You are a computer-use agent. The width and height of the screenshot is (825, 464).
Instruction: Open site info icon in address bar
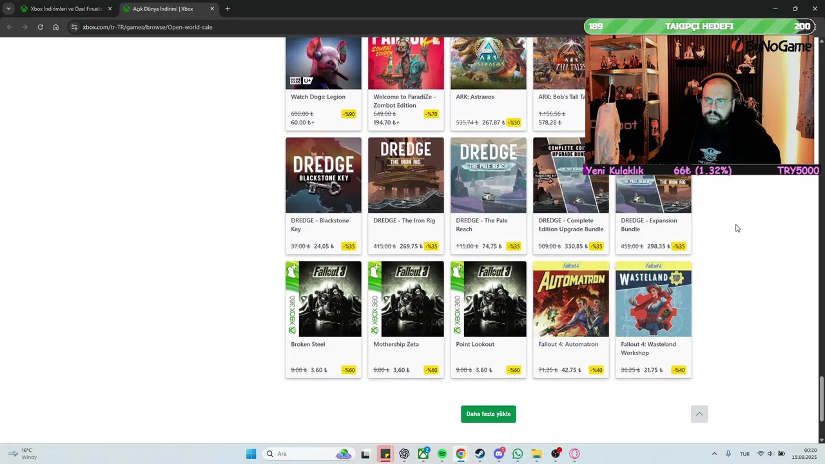[x=74, y=27]
